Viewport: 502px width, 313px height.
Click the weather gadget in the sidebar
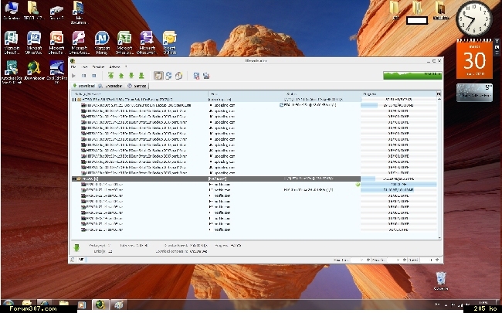tap(474, 92)
